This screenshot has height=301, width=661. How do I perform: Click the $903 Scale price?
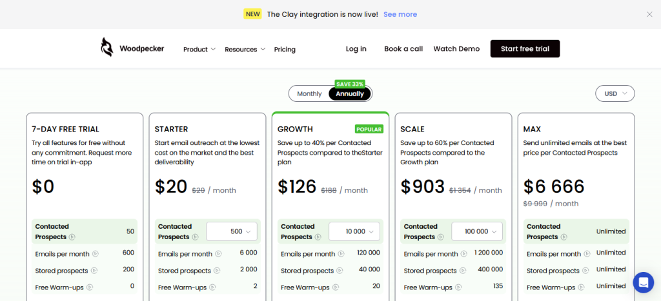pyautogui.click(x=422, y=186)
